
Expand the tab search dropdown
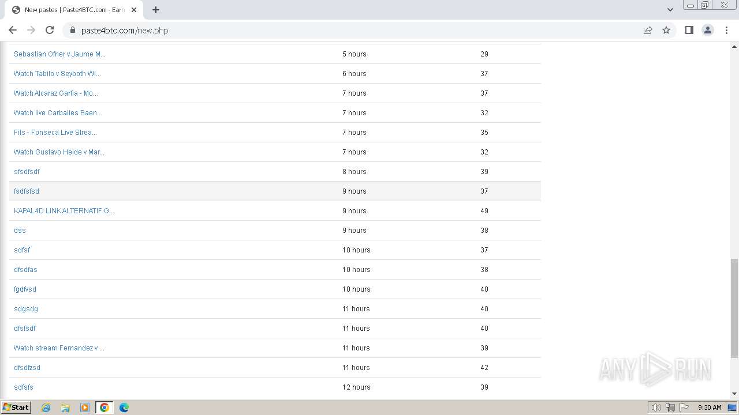(670, 9)
